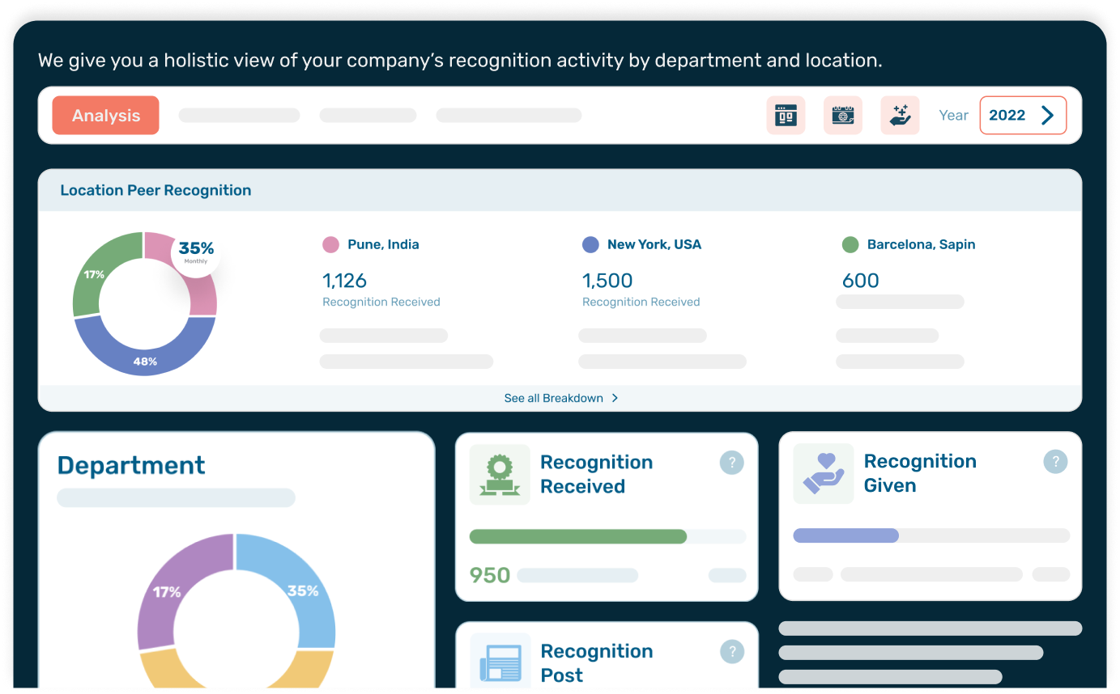The image size is (1120, 694).
Task: Open the 2022 year selector
Action: tap(1023, 116)
